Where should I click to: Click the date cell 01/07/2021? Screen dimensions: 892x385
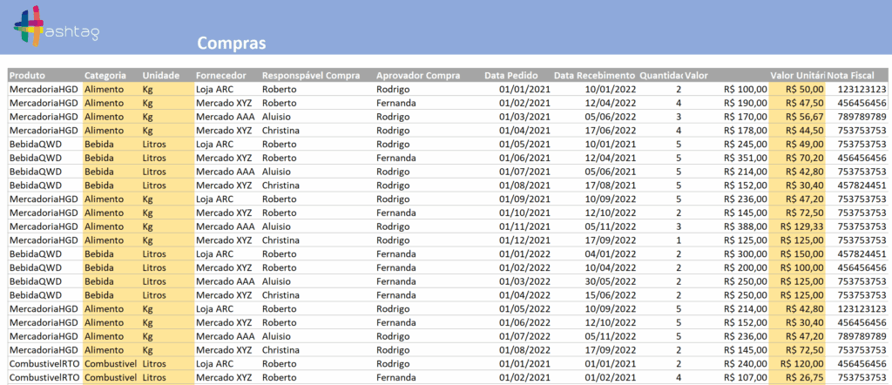[524, 172]
